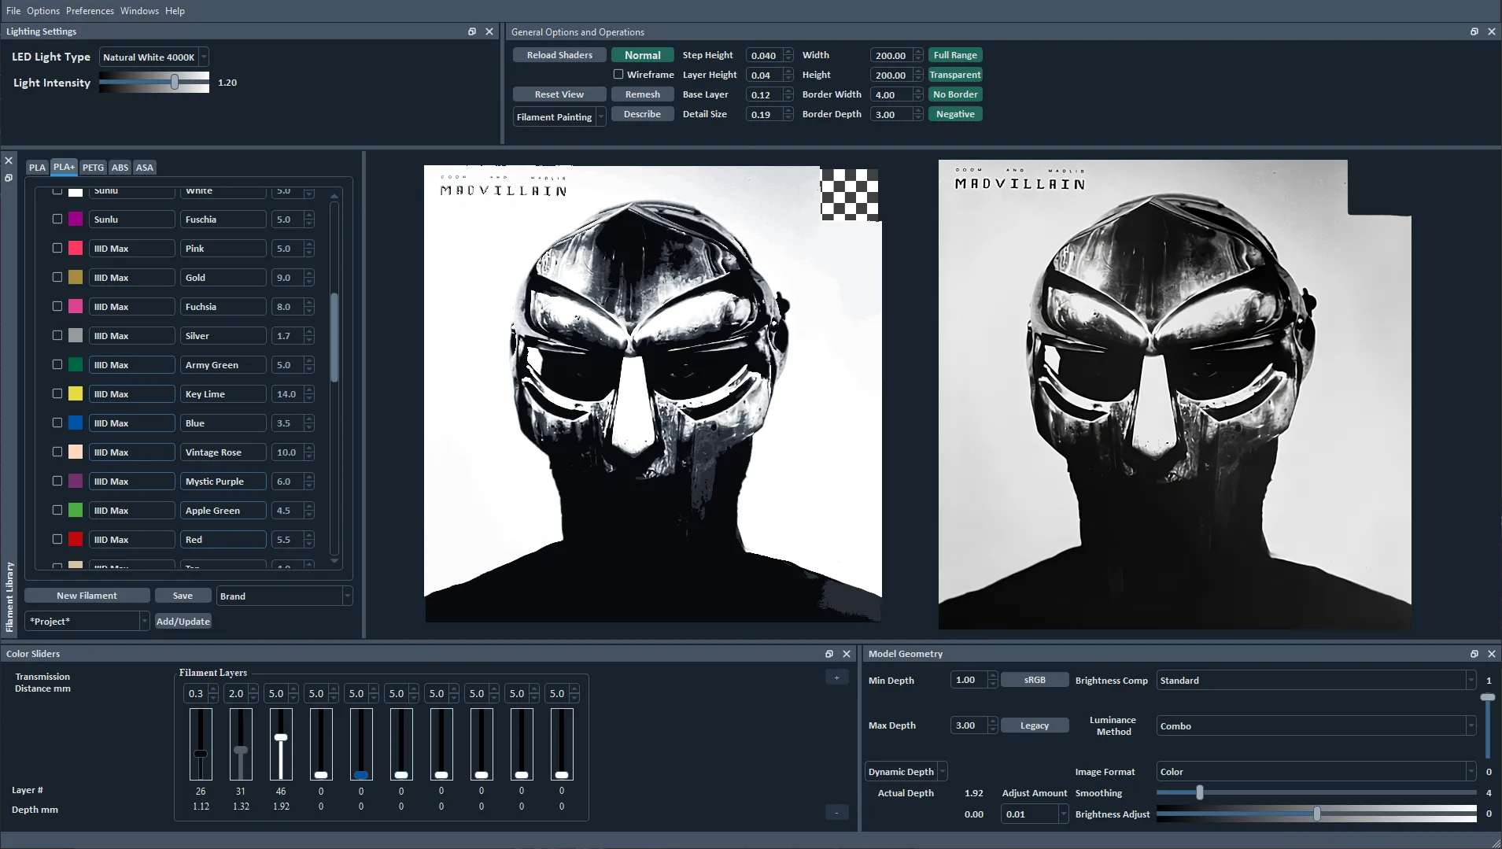Image resolution: width=1502 pixels, height=849 pixels.
Task: Remove a filament layer with the minus icon
Action: pyautogui.click(x=836, y=813)
